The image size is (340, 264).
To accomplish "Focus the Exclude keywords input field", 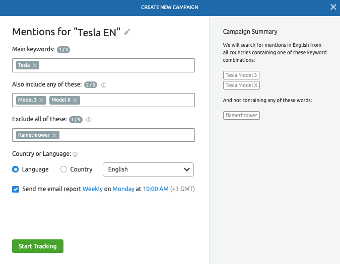I will coord(103,135).
